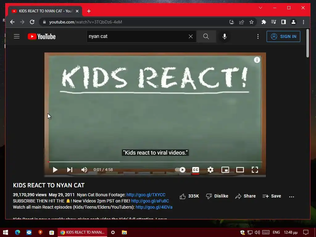The image size is (316, 237).
Task: Open system volume tray icon
Action: coord(257,232)
